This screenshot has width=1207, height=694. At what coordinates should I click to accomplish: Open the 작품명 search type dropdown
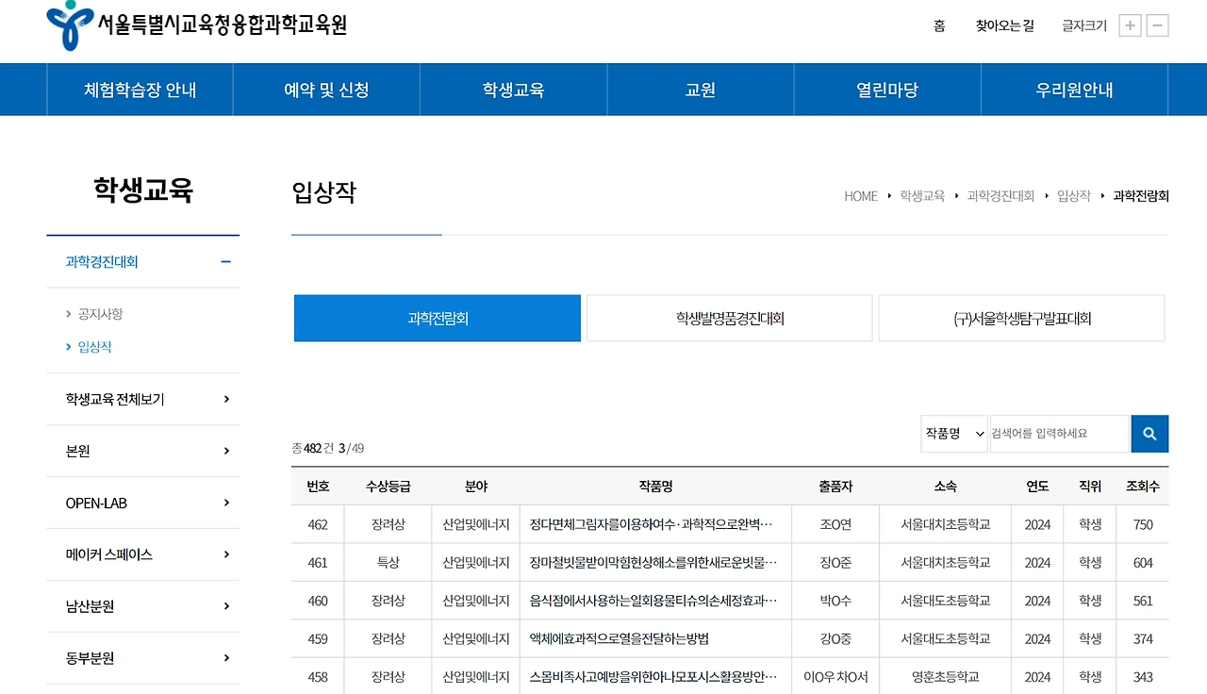[x=954, y=434]
